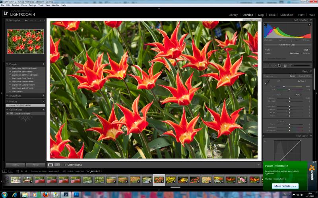318x198 pixels.
Task: Expand Lightroom B&W Toned Presets folder
Action: pos(10,75)
